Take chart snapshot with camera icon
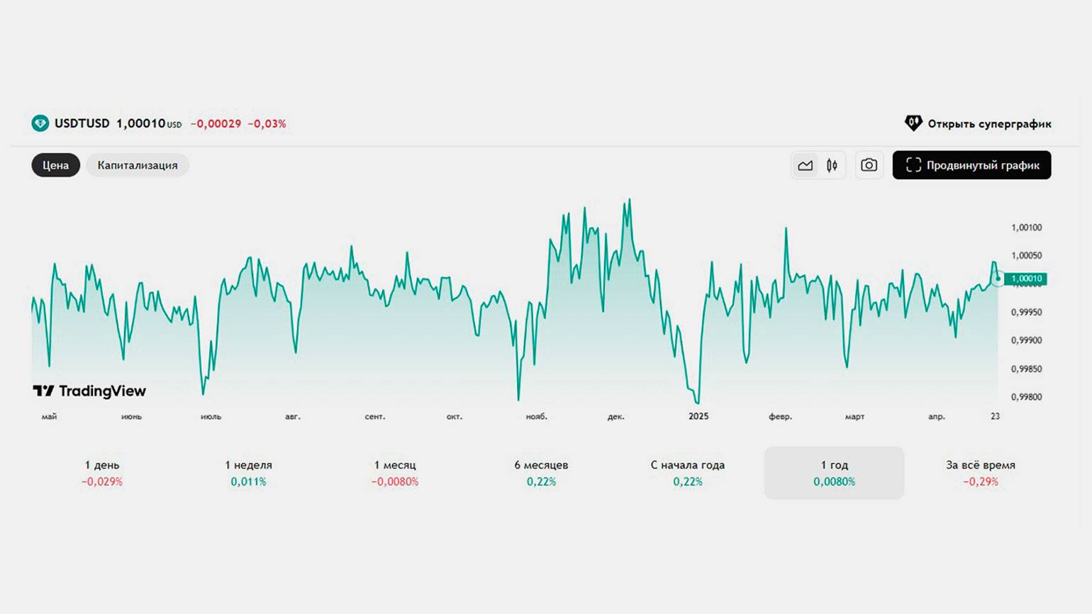1092x614 pixels. (869, 165)
